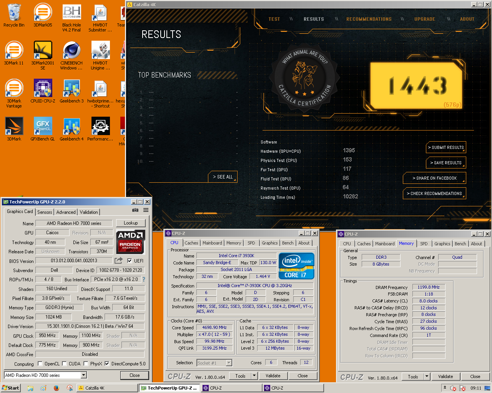Open GFXBench GL shortcut
492x393 pixels.
pos(43,129)
